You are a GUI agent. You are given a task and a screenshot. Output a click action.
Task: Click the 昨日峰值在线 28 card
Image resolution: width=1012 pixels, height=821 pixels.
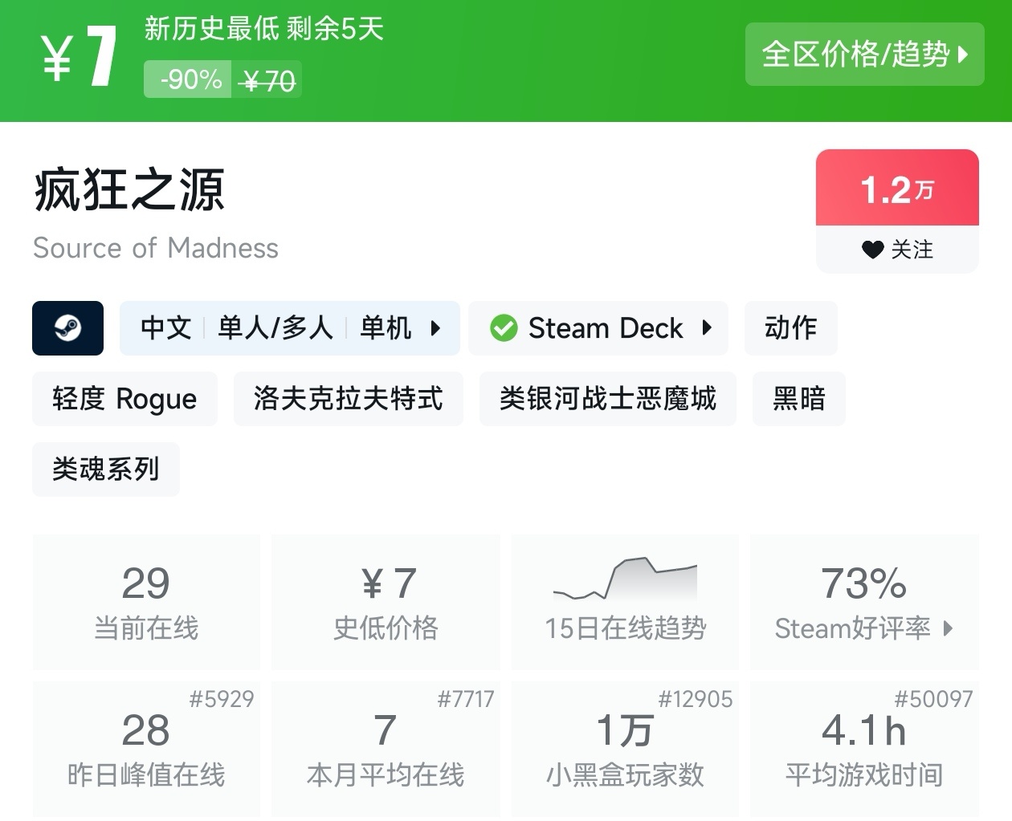[146, 749]
